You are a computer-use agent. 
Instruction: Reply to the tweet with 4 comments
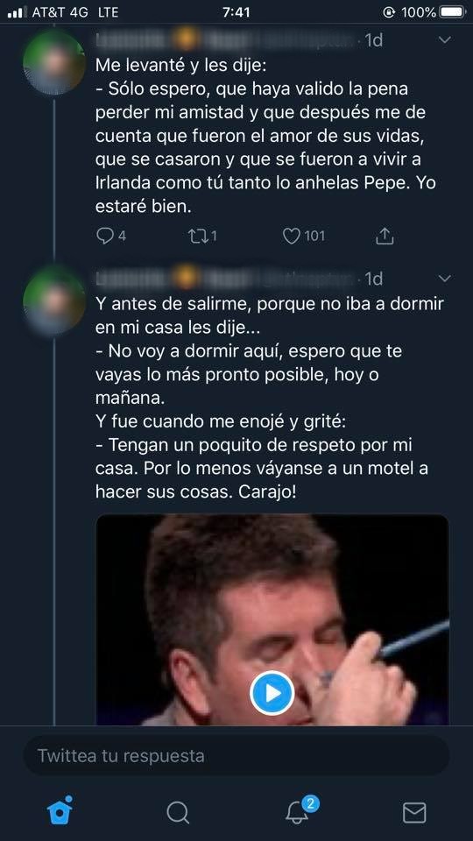coord(111,236)
